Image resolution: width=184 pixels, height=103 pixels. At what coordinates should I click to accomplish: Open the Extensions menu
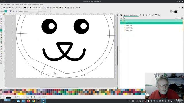[x=36, y=5]
